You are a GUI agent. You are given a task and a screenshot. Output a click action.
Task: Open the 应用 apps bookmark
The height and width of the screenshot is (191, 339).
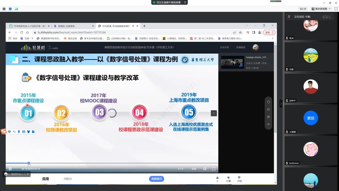point(13,38)
